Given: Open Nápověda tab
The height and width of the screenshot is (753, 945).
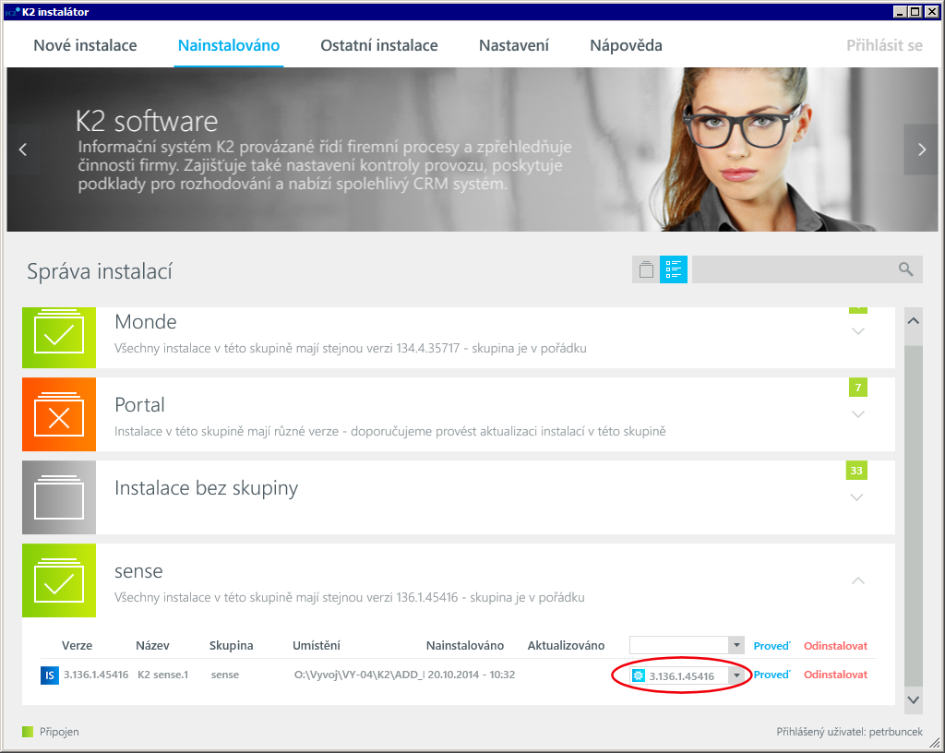Looking at the screenshot, I should 626,46.
